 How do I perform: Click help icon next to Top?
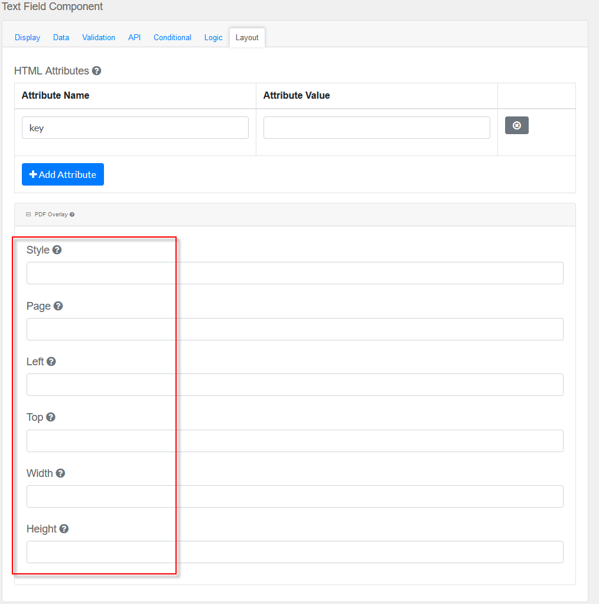(x=51, y=417)
